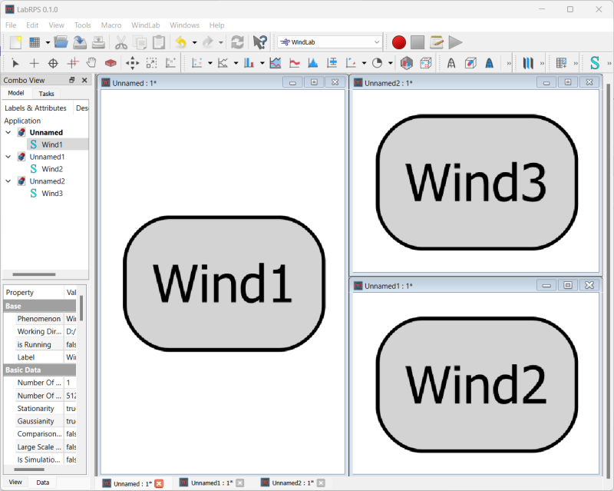Open the new table dropdown arrow
Viewport: 614px width, 491px height.
(48, 42)
